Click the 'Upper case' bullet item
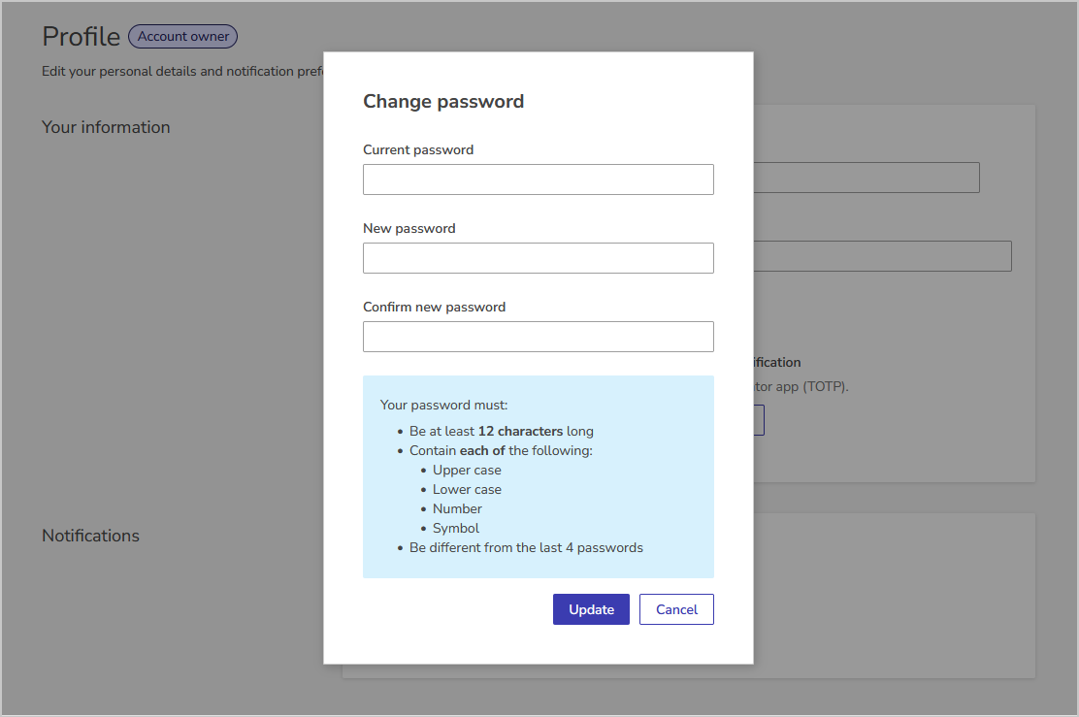The height and width of the screenshot is (717, 1079). tap(467, 470)
